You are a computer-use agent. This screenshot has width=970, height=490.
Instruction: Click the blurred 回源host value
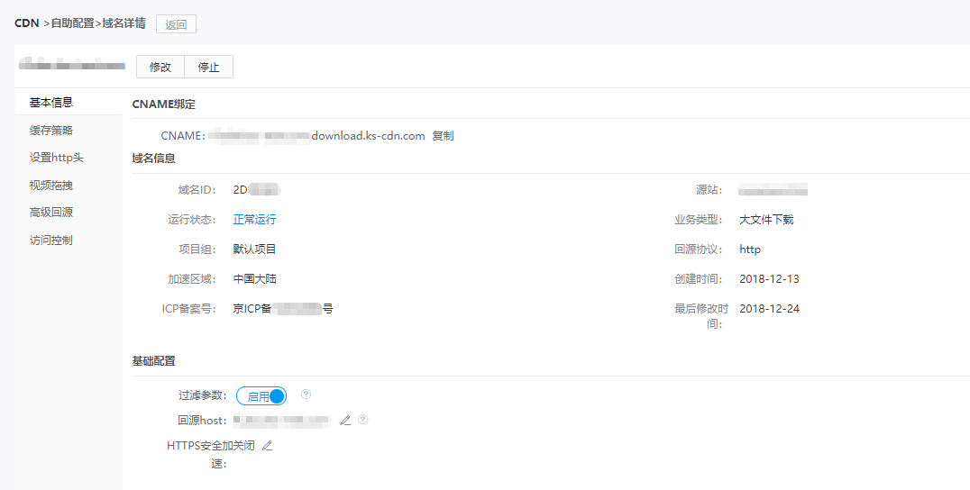coord(281,421)
